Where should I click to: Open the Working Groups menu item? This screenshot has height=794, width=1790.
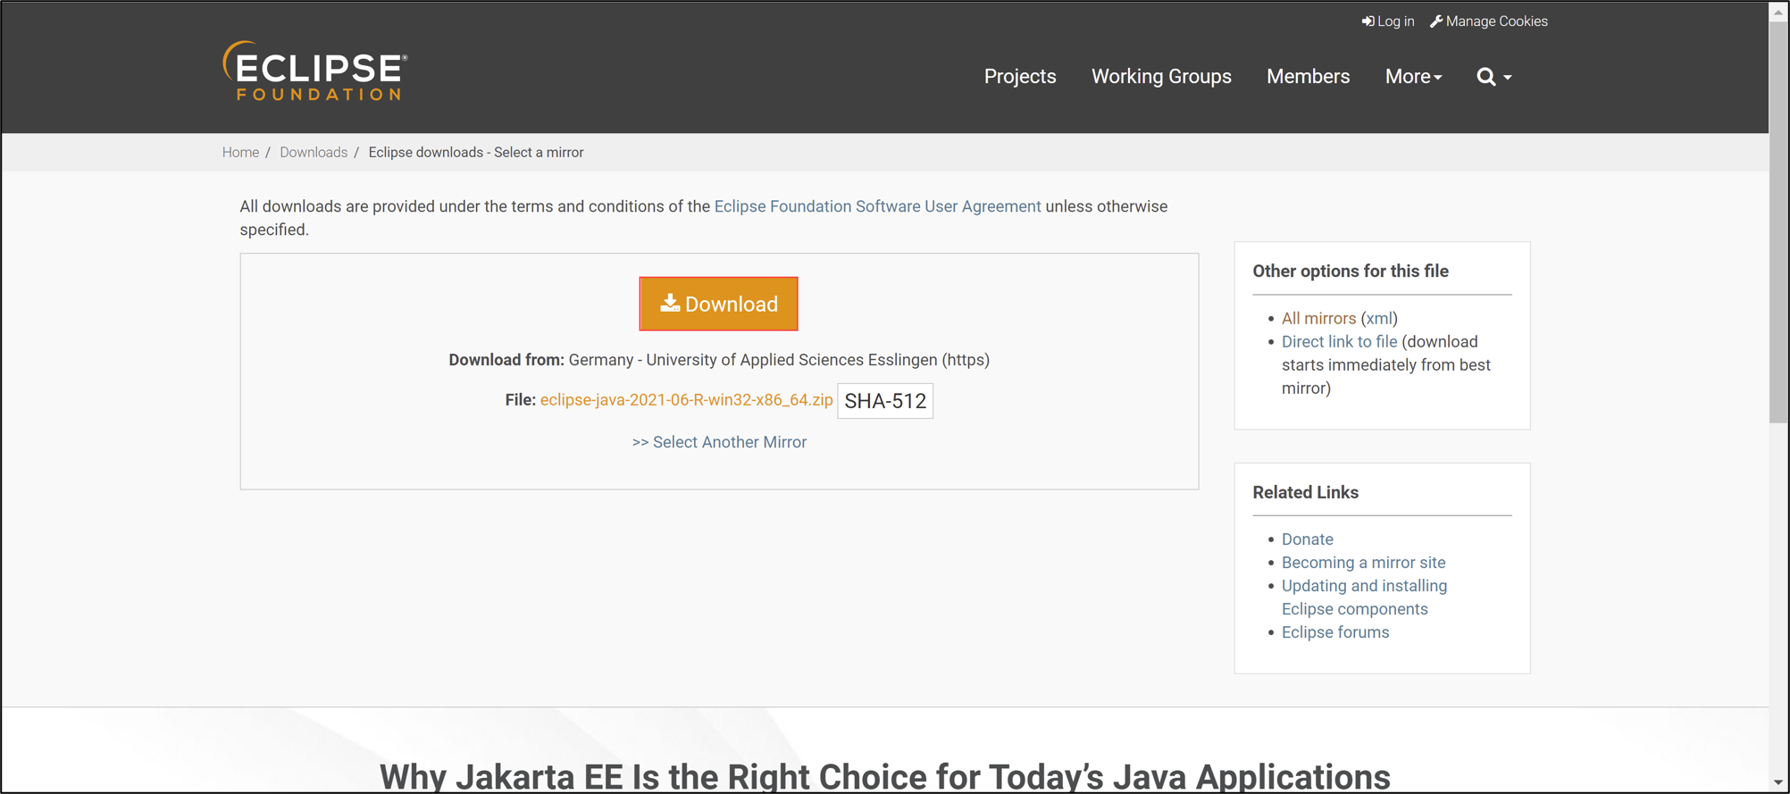[1161, 77]
